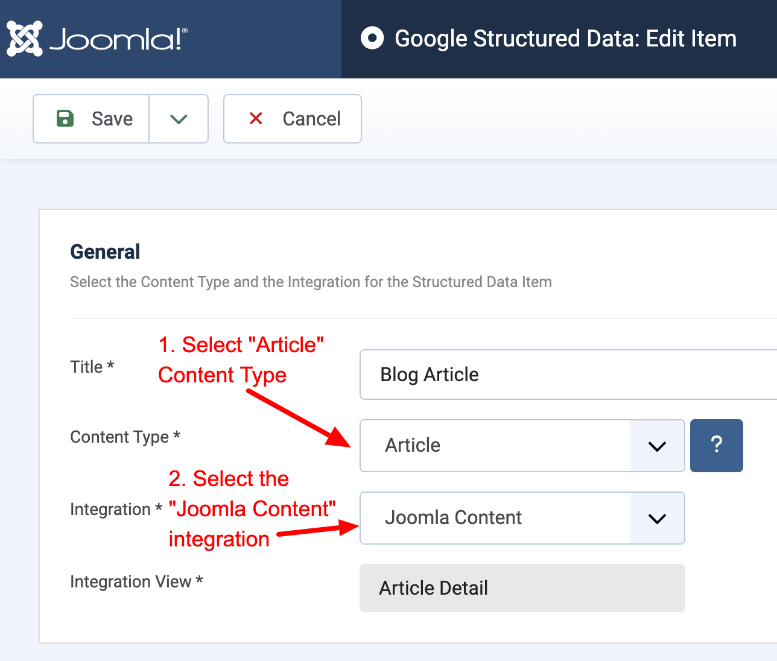Open the question mark help button
This screenshot has height=661, width=777.
point(716,445)
